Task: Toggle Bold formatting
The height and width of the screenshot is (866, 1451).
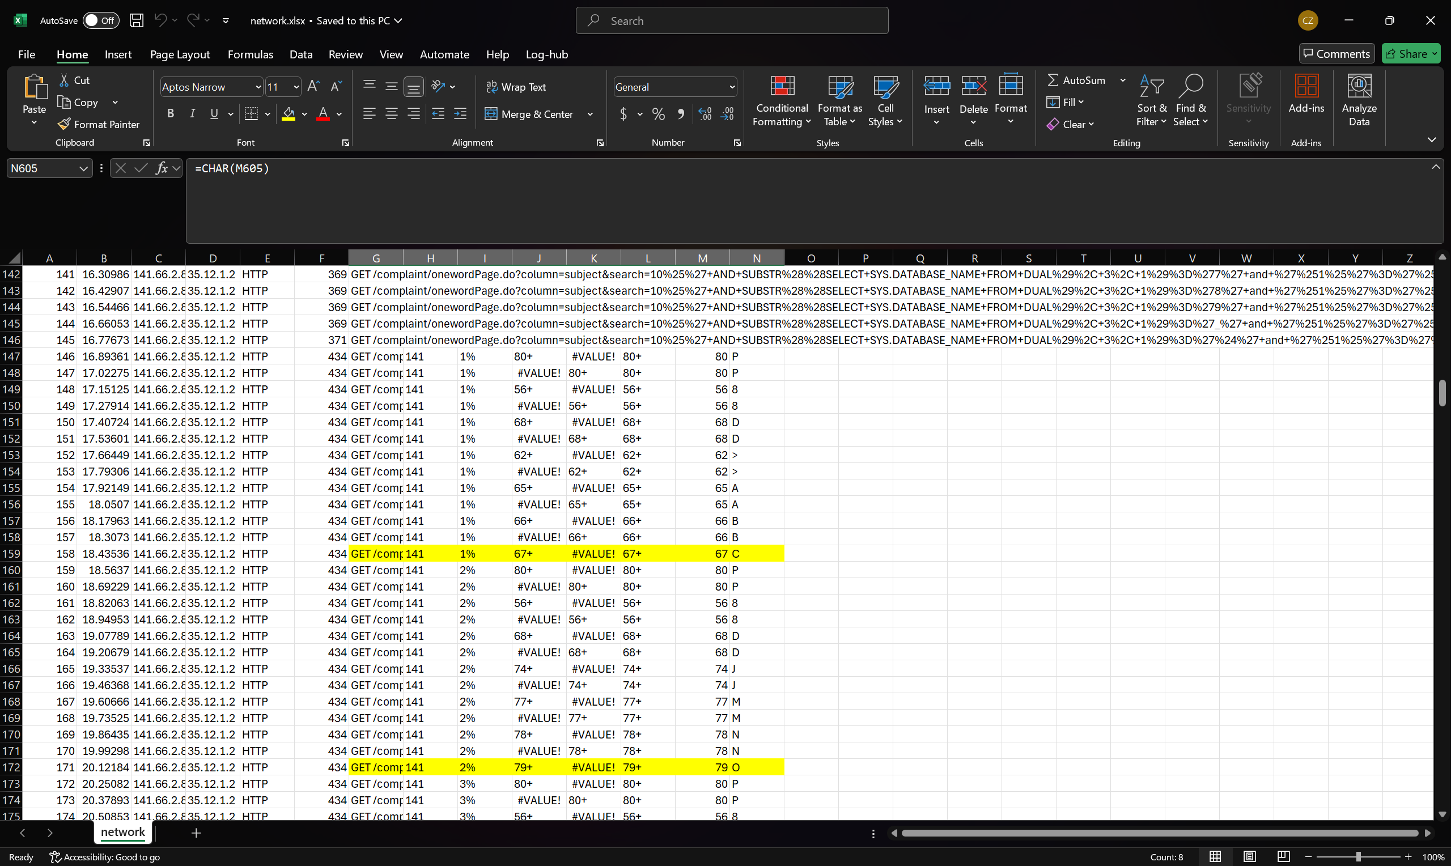Action: [x=171, y=114]
